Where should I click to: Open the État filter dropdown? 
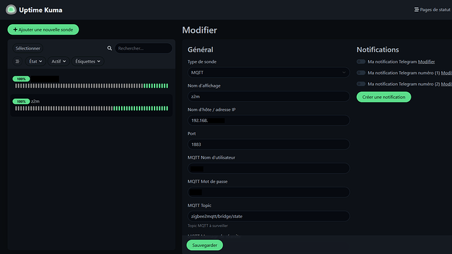pyautogui.click(x=35, y=61)
